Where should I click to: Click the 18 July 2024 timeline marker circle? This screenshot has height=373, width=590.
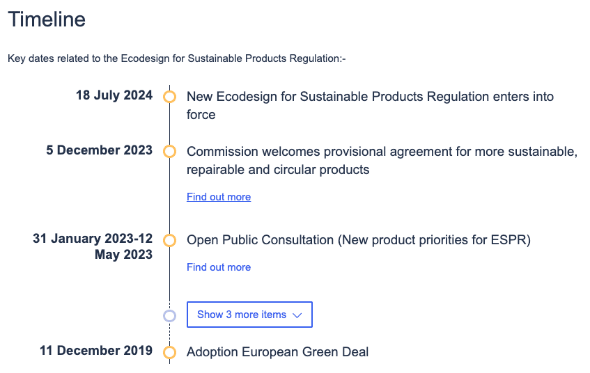tap(169, 97)
